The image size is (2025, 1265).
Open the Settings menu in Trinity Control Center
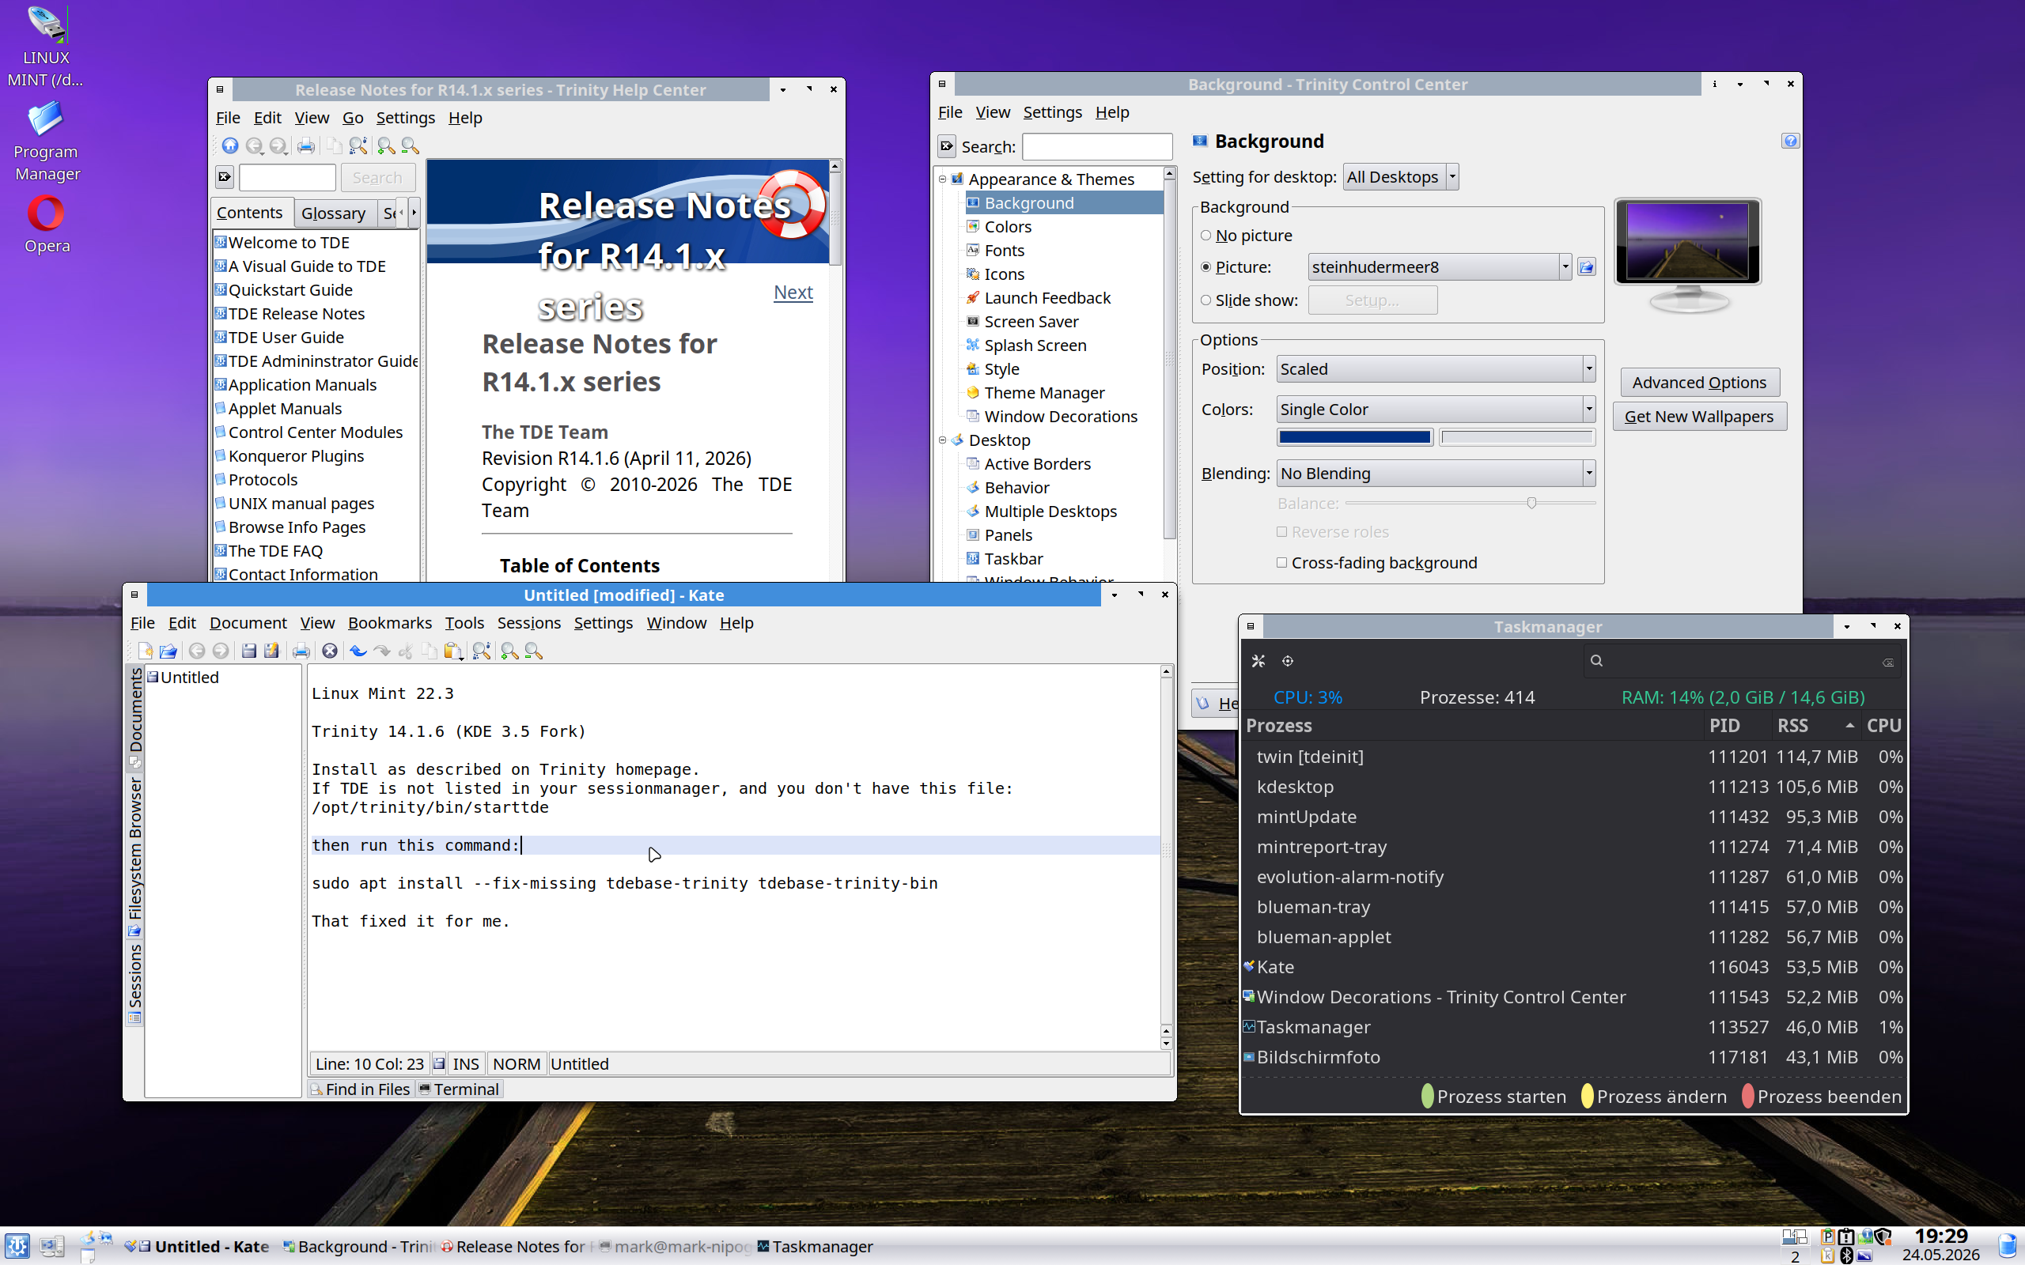point(1053,112)
